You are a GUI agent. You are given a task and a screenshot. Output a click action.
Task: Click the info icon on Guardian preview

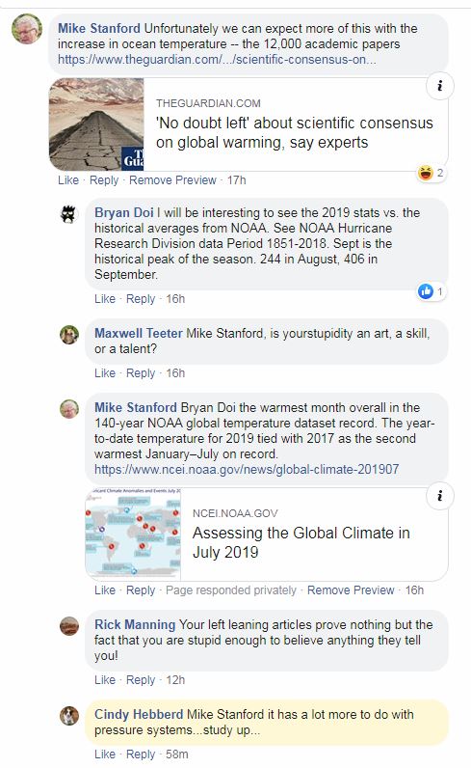(x=440, y=86)
